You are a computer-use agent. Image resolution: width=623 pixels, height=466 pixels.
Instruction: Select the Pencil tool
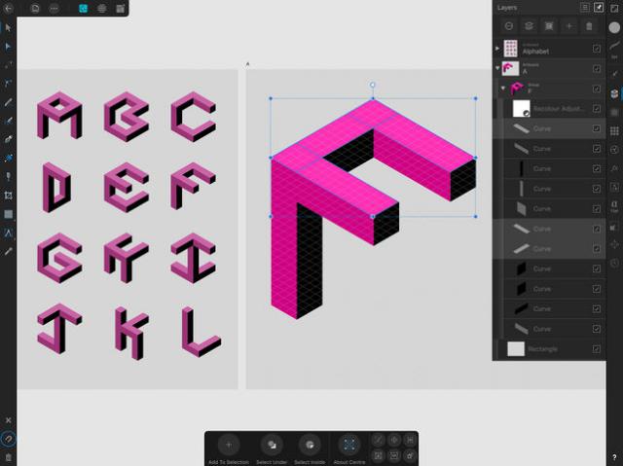click(x=8, y=102)
